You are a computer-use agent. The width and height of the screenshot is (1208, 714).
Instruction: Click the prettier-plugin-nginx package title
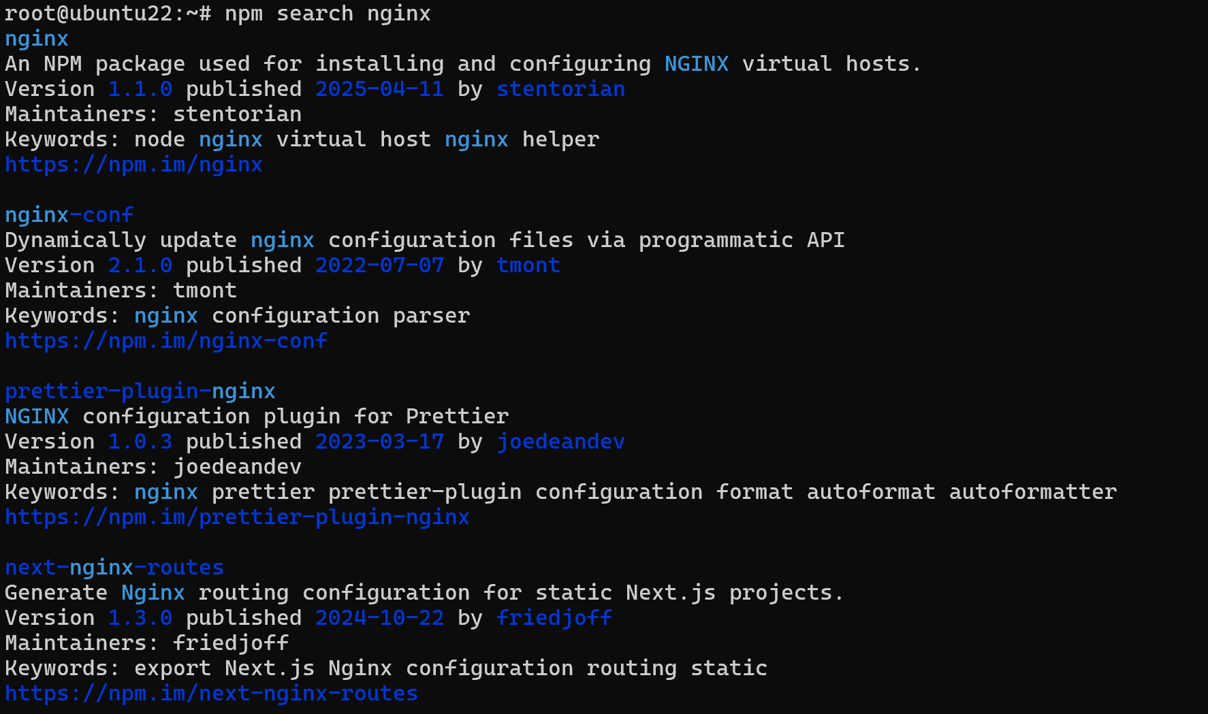140,391
